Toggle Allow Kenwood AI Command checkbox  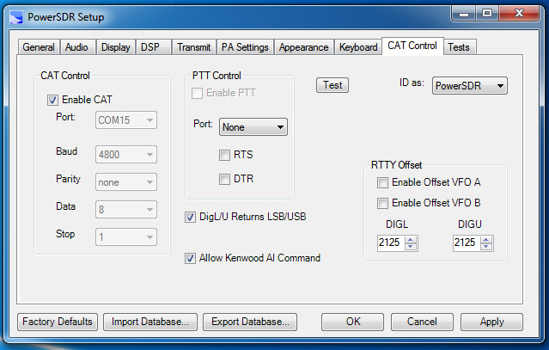pos(190,259)
